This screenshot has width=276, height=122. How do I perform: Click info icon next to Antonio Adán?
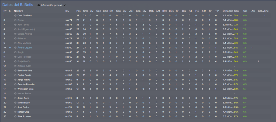click(x=15, y=66)
